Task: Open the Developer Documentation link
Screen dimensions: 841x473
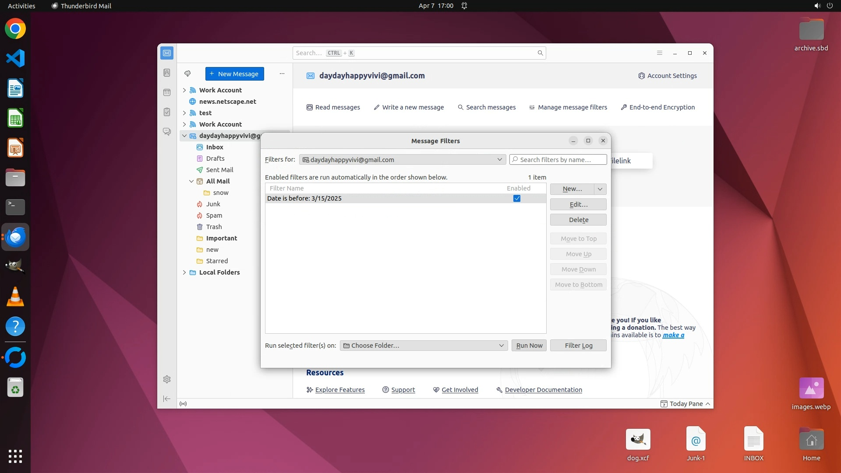Action: click(x=543, y=390)
